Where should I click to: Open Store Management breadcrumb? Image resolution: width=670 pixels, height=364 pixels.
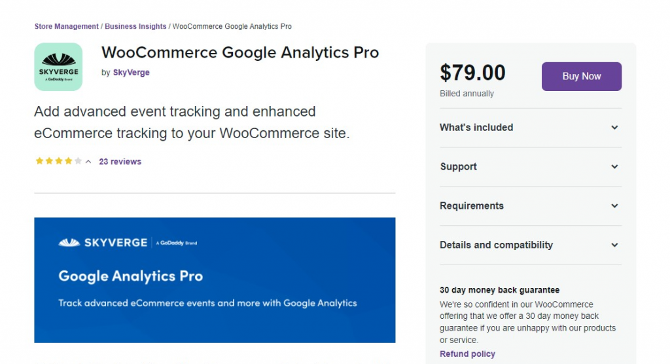click(x=66, y=26)
